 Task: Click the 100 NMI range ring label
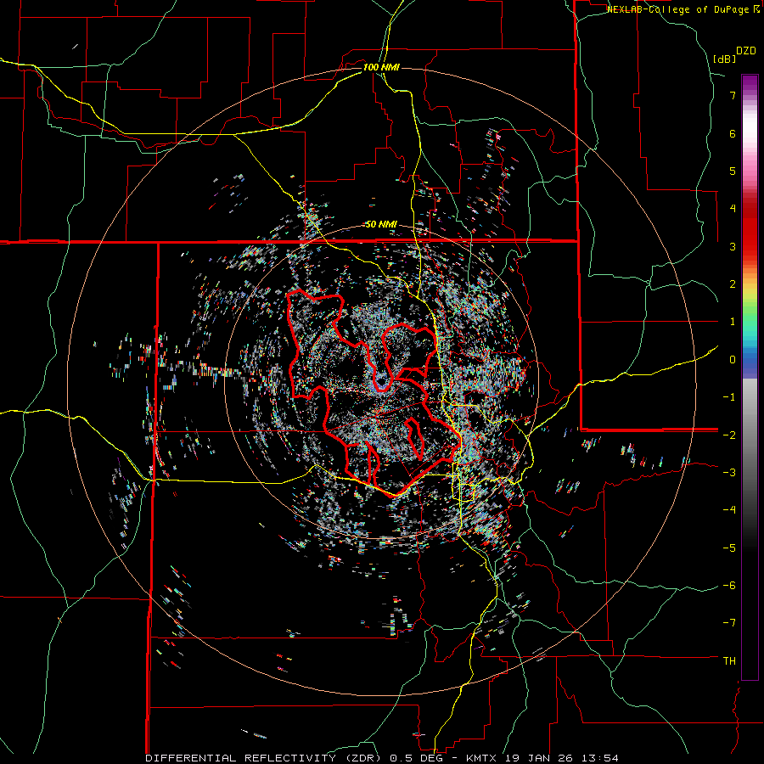coord(381,67)
